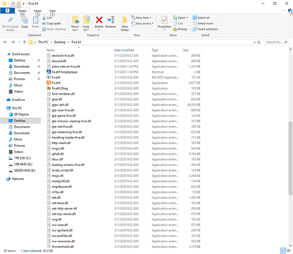This screenshot has height=254, width=293.
Task: Click Select none
Action: pos(203,23)
